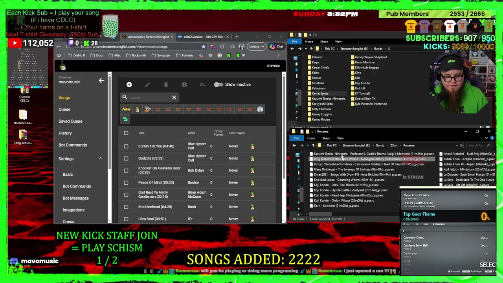Viewport: 503px width, 283px height.
Task: Check the Knockin' On Heaven's Door row checkbox
Action: coord(126,171)
